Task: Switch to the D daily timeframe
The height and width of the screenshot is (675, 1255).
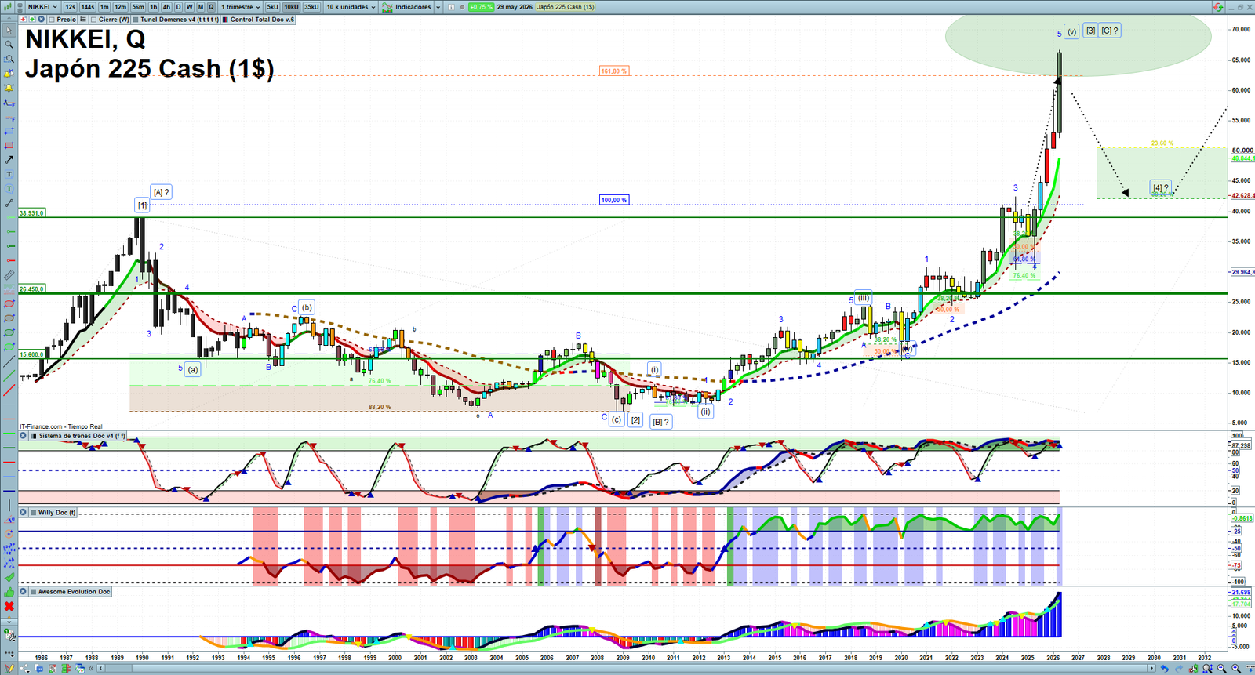Action: 178,7
